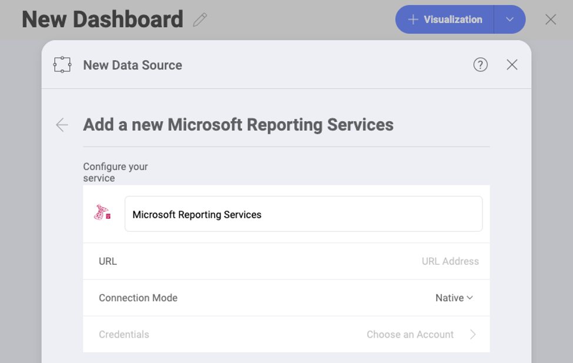Click the Add a new Microsoft Reporting Services heading

coord(238,125)
